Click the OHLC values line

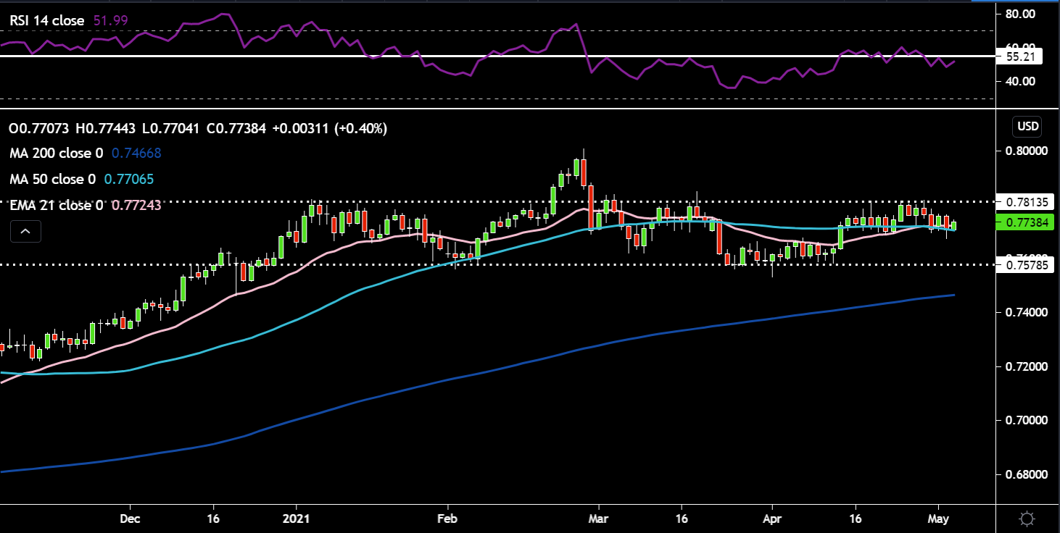pos(198,129)
